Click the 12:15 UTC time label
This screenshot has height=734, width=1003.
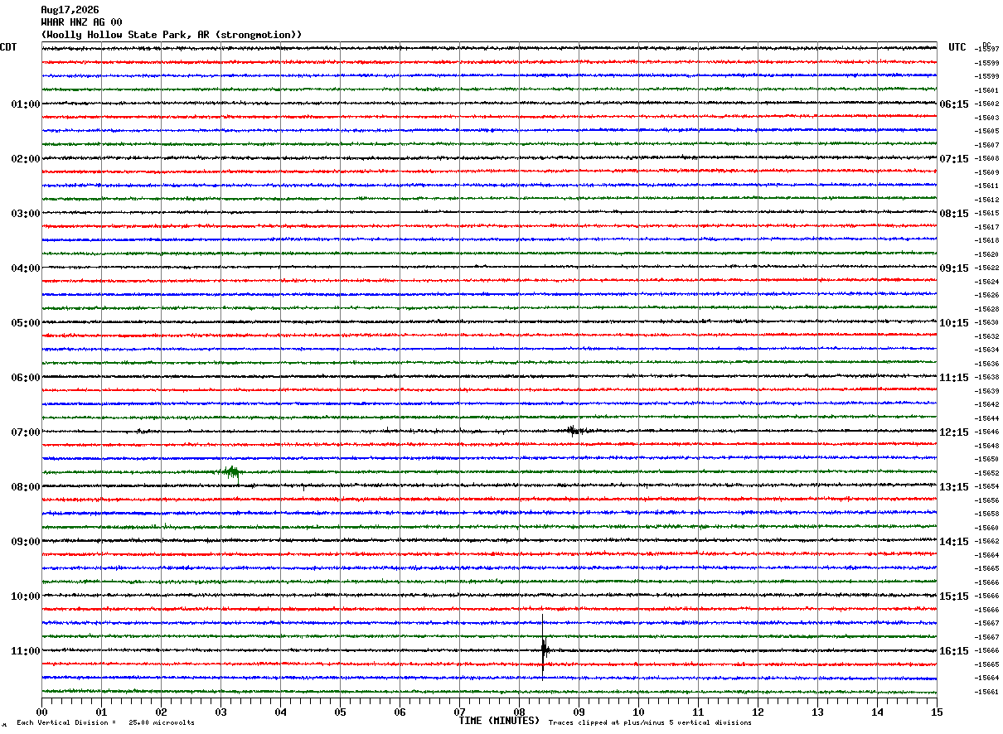(x=953, y=432)
